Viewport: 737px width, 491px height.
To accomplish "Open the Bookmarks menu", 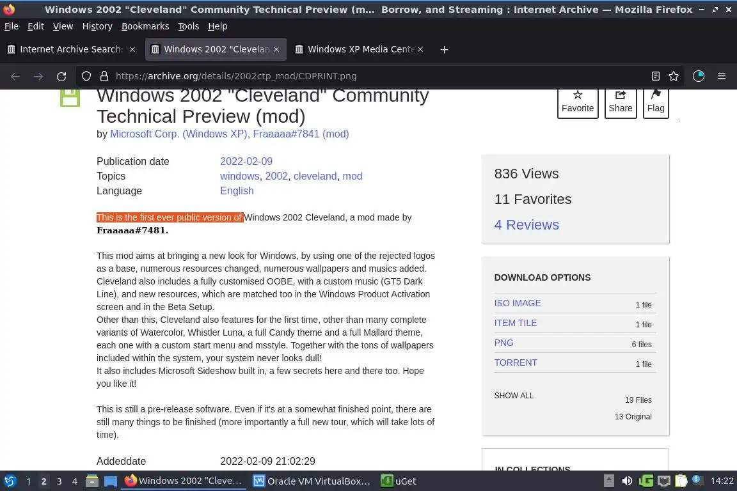I will (x=145, y=26).
